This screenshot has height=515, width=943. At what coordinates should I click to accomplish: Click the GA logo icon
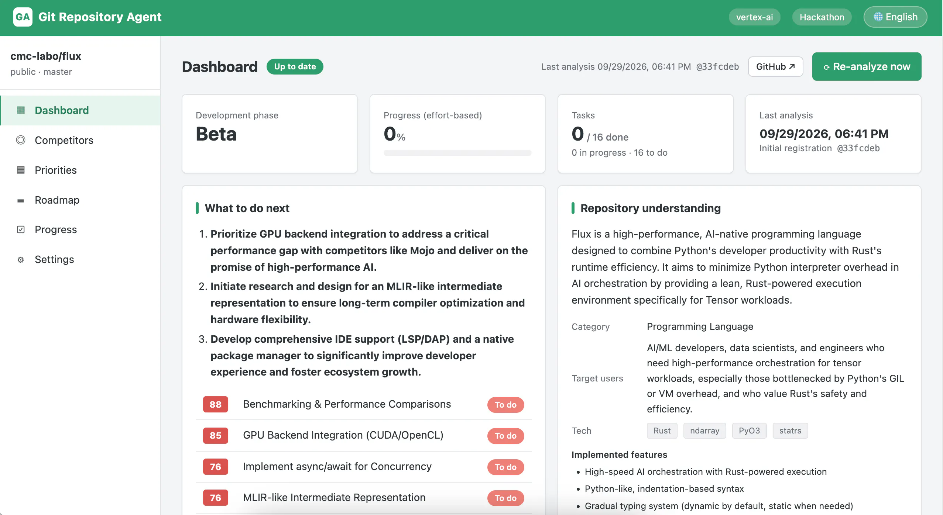point(23,17)
